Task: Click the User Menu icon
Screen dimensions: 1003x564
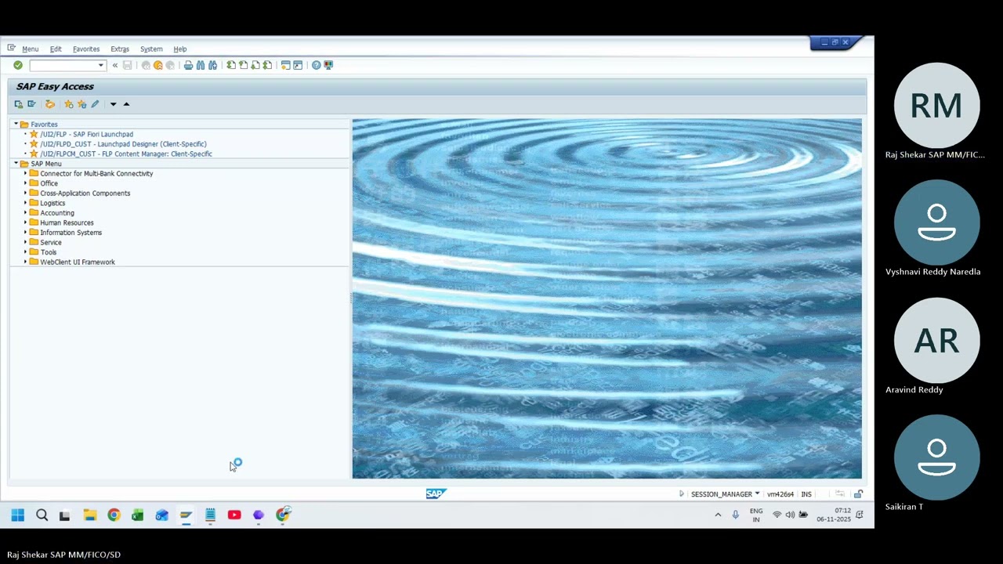Action: click(19, 104)
